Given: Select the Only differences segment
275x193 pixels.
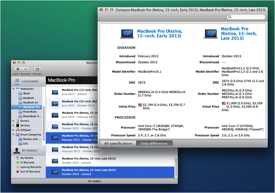Looking at the screenshot, I should 154,144.
